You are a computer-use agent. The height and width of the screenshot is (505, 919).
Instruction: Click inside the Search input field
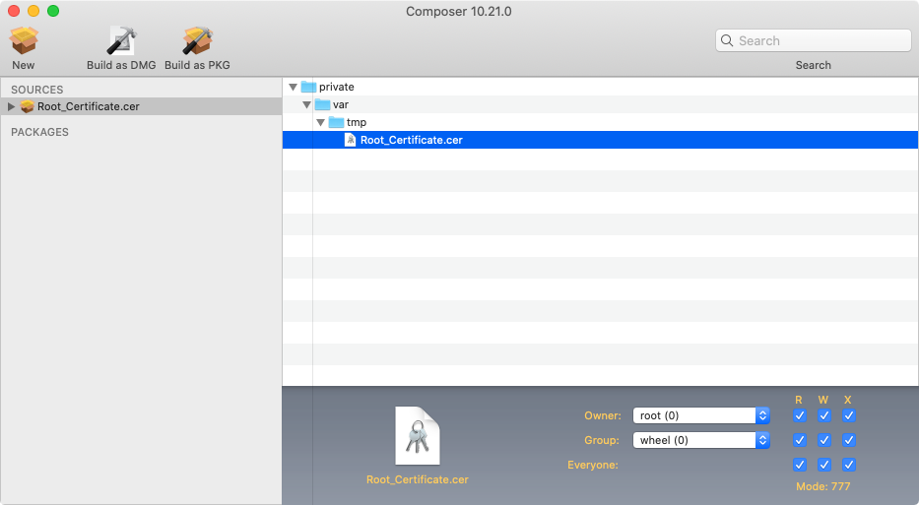tap(814, 40)
